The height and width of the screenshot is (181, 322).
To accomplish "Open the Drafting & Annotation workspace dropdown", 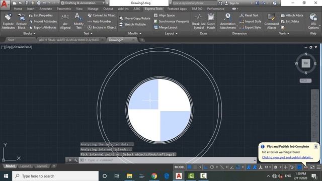I will (x=83, y=3).
